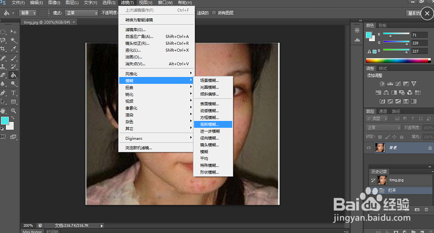The height and width of the screenshot is (233, 434).
Task: Toggle lock image pixels brush icon
Action: [387, 137]
